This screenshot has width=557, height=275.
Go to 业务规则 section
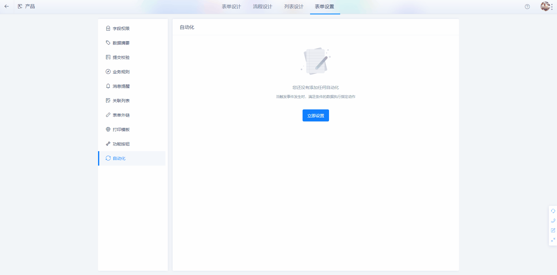click(132, 72)
